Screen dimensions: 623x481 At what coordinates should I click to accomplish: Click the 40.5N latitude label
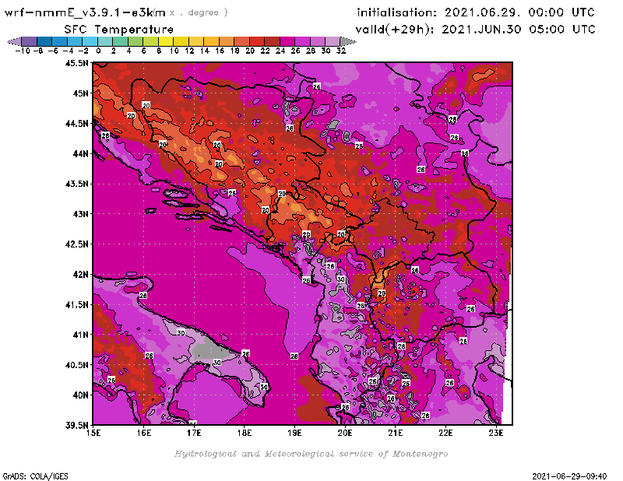pyautogui.click(x=76, y=364)
